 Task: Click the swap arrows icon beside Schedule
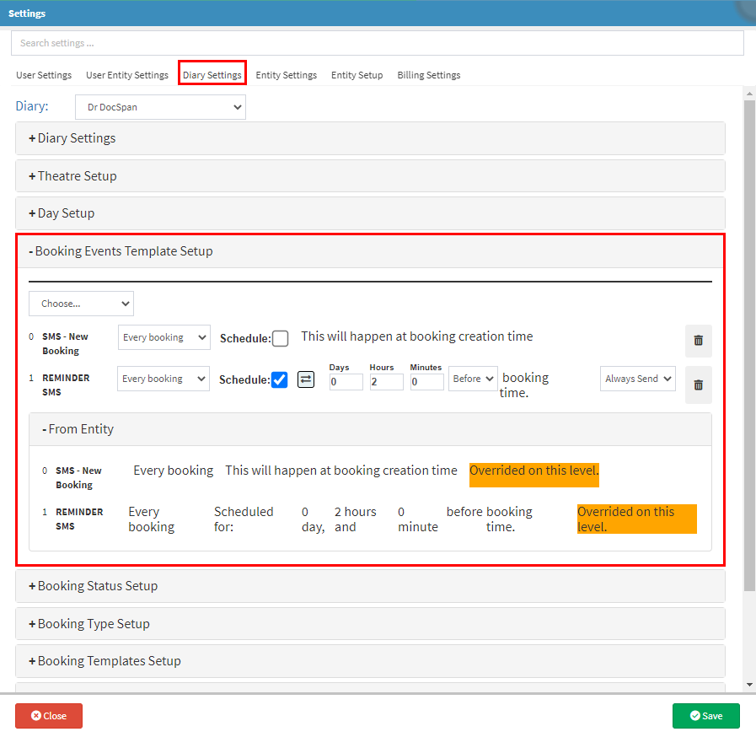pos(306,379)
